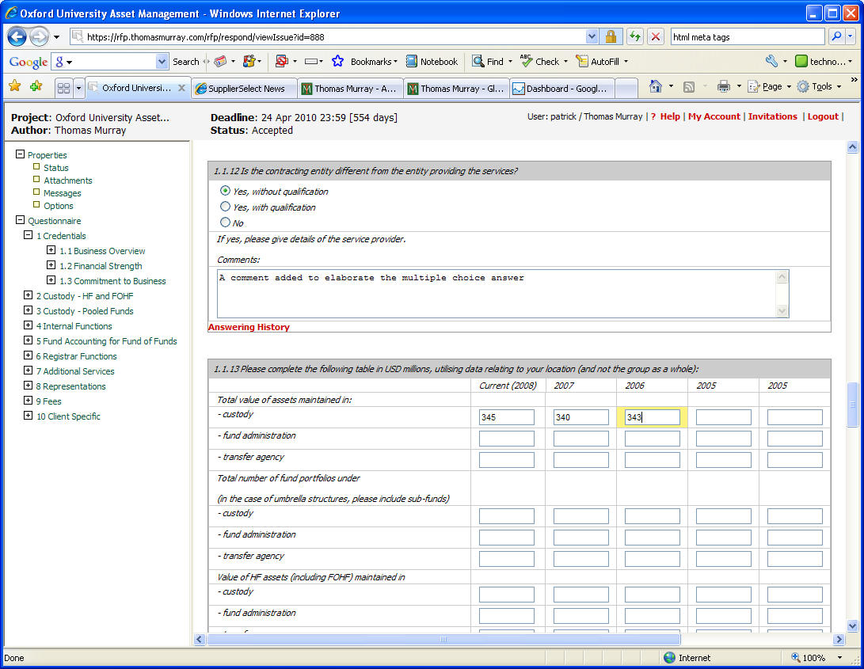This screenshot has height=669, width=864.
Task: Click the custody 2005 assets input field
Action: click(x=723, y=417)
